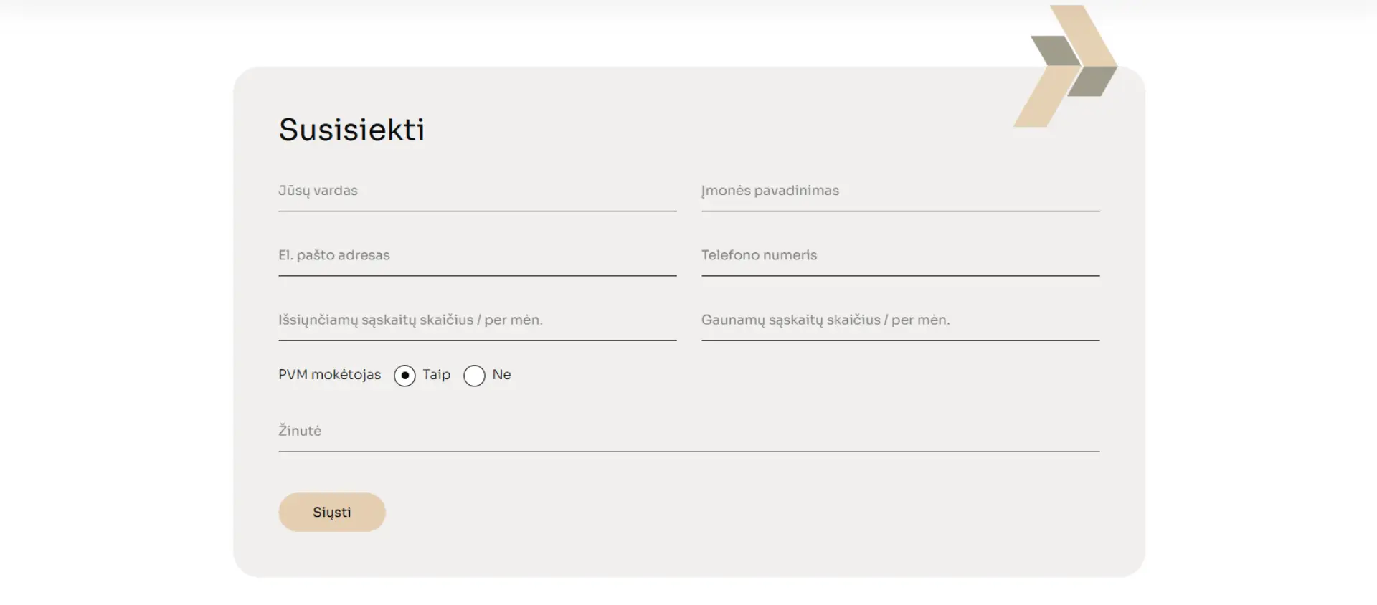The image size is (1377, 605).
Task: Focus the Įmonės pavadinimas field
Action: click(x=900, y=191)
